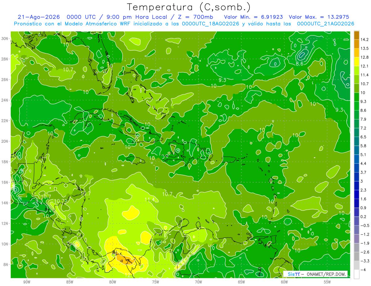Screen dimensions: 371x286
Task: Click the teal legend band between 5.8 and 6.5
Action: (x=356, y=141)
